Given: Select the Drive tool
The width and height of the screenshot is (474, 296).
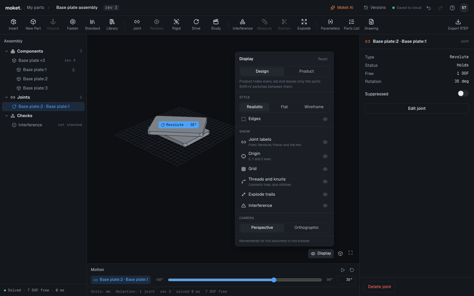Looking at the screenshot, I should (x=196, y=25).
